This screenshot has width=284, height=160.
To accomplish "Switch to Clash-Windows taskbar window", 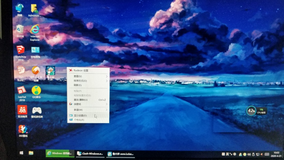I will click(x=90, y=153).
